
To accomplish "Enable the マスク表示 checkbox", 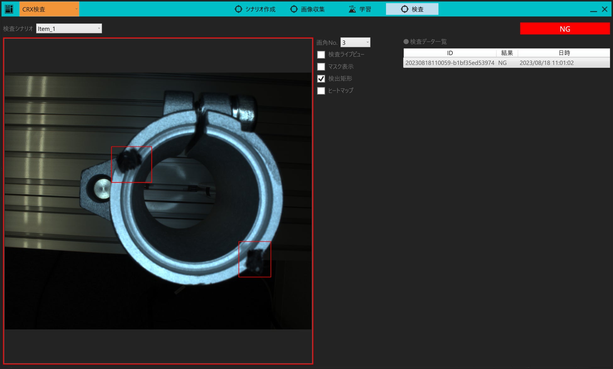I will pos(321,67).
